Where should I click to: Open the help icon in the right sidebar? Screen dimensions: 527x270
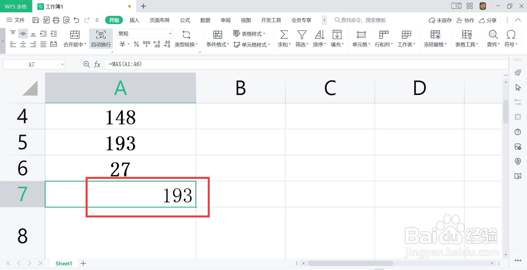518,132
